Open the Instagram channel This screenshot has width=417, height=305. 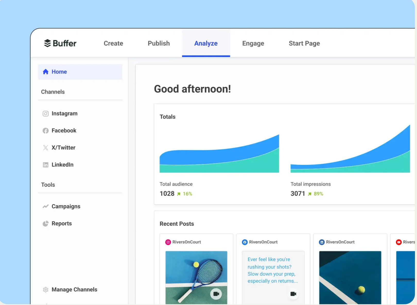point(64,113)
